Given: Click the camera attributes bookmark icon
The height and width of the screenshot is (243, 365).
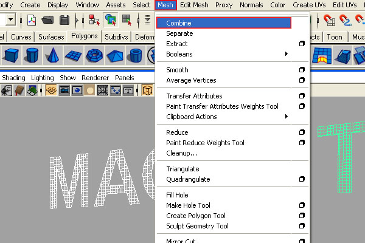Looking at the screenshot, I should click(x=19, y=91).
